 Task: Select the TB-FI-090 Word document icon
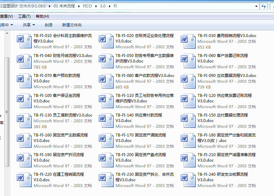[x=188, y=81]
